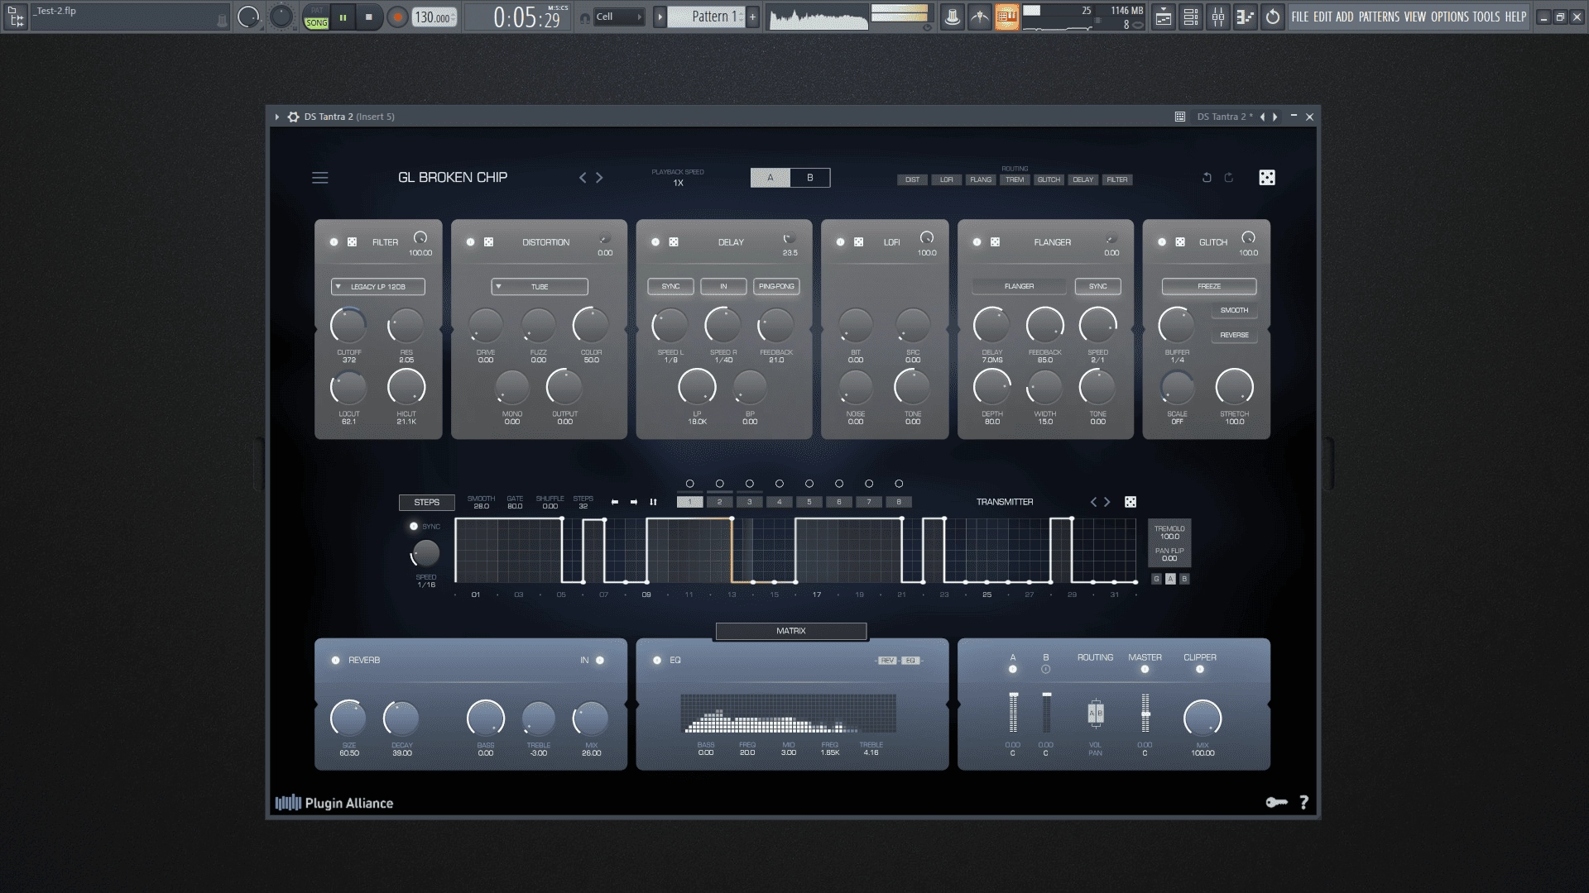Open the license key icon
The width and height of the screenshot is (1589, 893).
pos(1276,802)
